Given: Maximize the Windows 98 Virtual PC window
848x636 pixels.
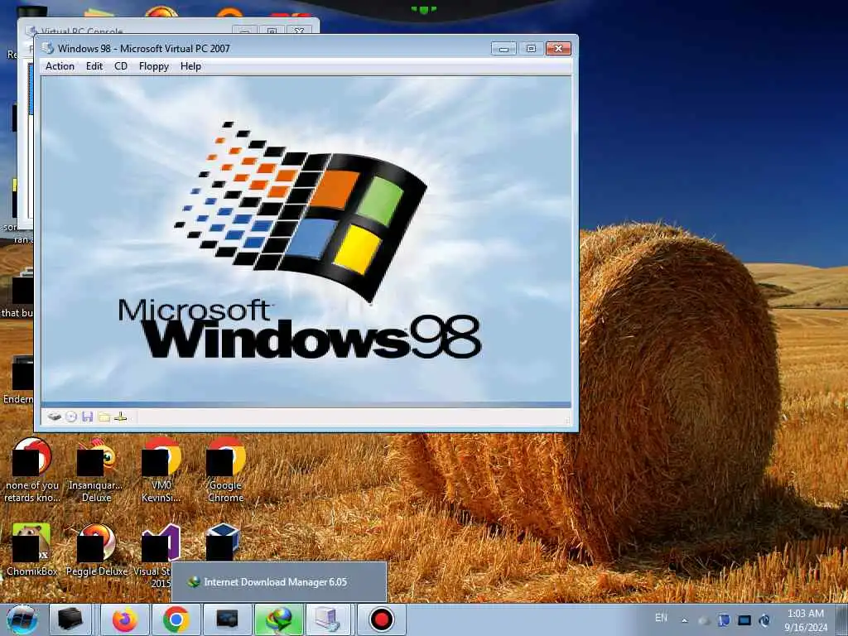Looking at the screenshot, I should click(531, 49).
